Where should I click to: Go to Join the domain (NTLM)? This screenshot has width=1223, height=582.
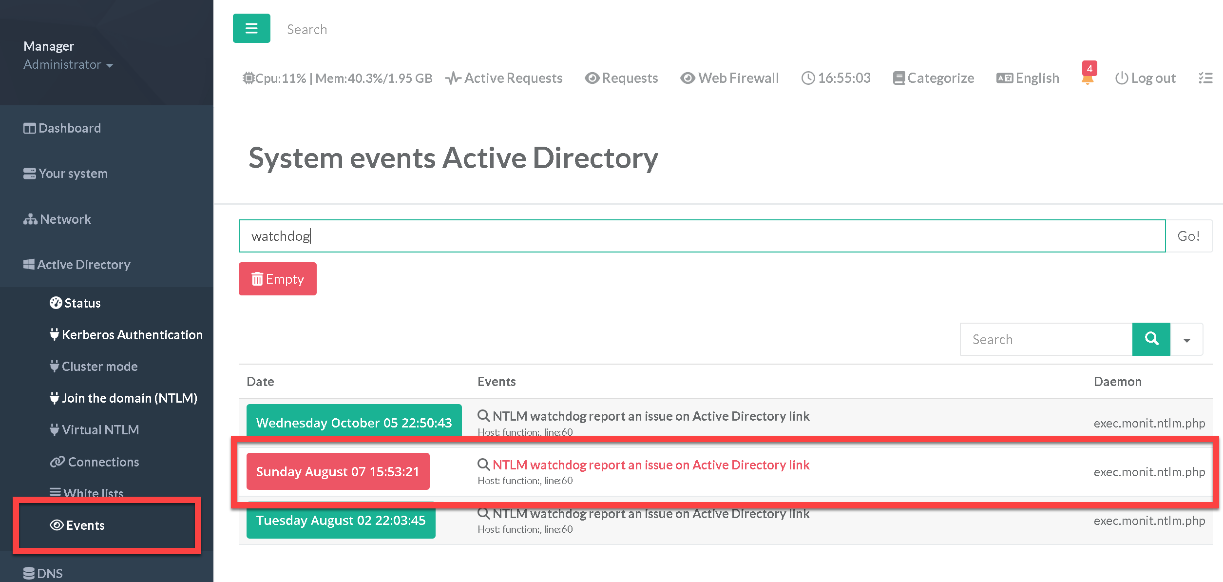click(124, 398)
